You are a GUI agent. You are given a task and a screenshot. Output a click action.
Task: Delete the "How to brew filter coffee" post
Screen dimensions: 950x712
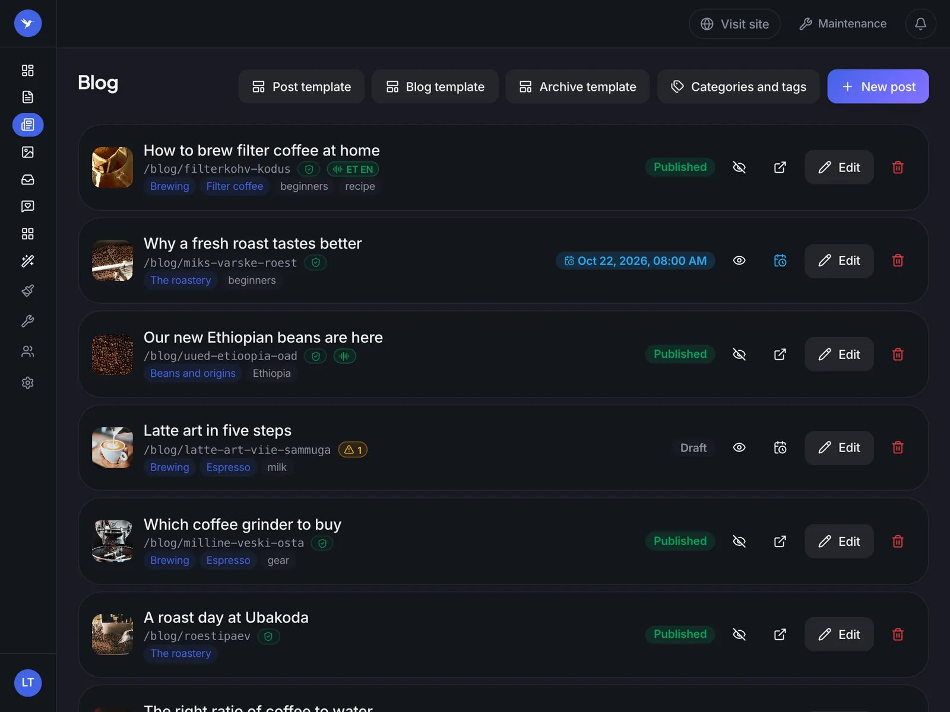point(898,167)
